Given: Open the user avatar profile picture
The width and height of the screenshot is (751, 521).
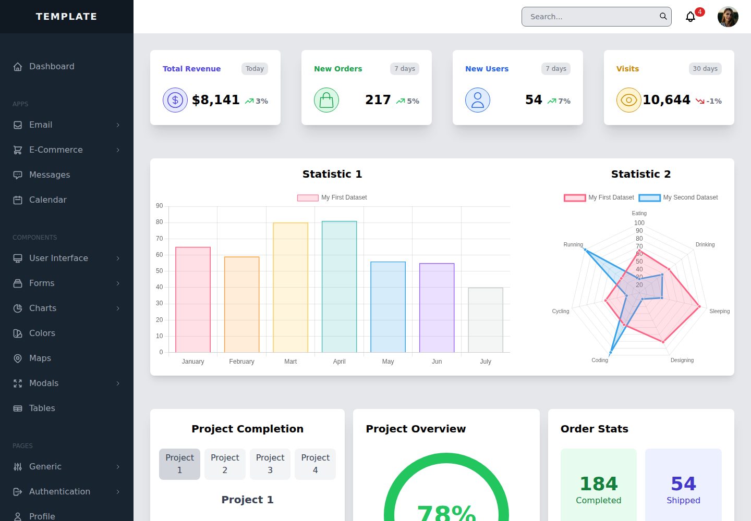Looking at the screenshot, I should pos(728,17).
